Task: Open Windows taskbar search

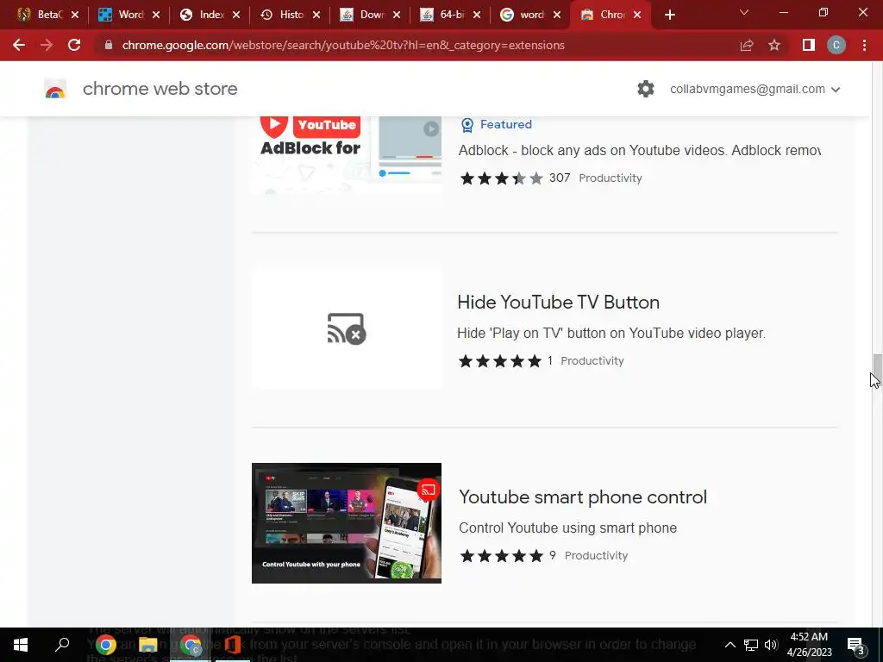Action: (x=62, y=645)
